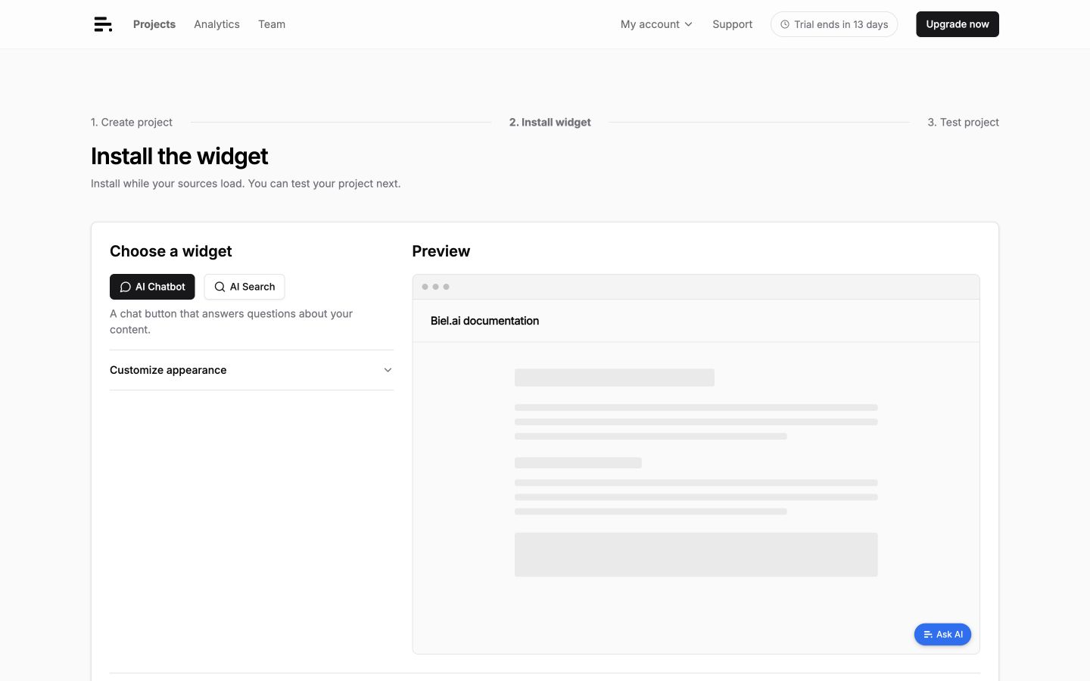Image resolution: width=1090 pixels, height=681 pixels.
Task: Click the Biel.ai logo icon
Action: [103, 24]
